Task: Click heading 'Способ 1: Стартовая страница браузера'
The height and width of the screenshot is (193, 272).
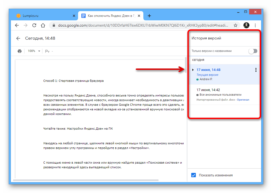Action: tap(73, 81)
